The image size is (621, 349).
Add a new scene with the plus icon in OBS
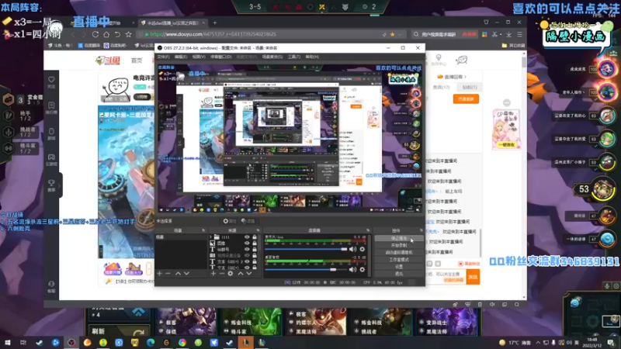point(159,274)
